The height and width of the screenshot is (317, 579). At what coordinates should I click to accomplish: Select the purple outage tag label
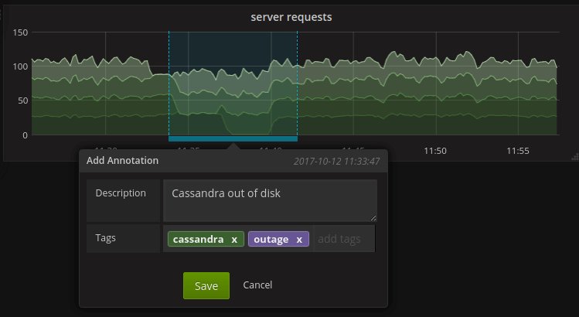coord(271,240)
